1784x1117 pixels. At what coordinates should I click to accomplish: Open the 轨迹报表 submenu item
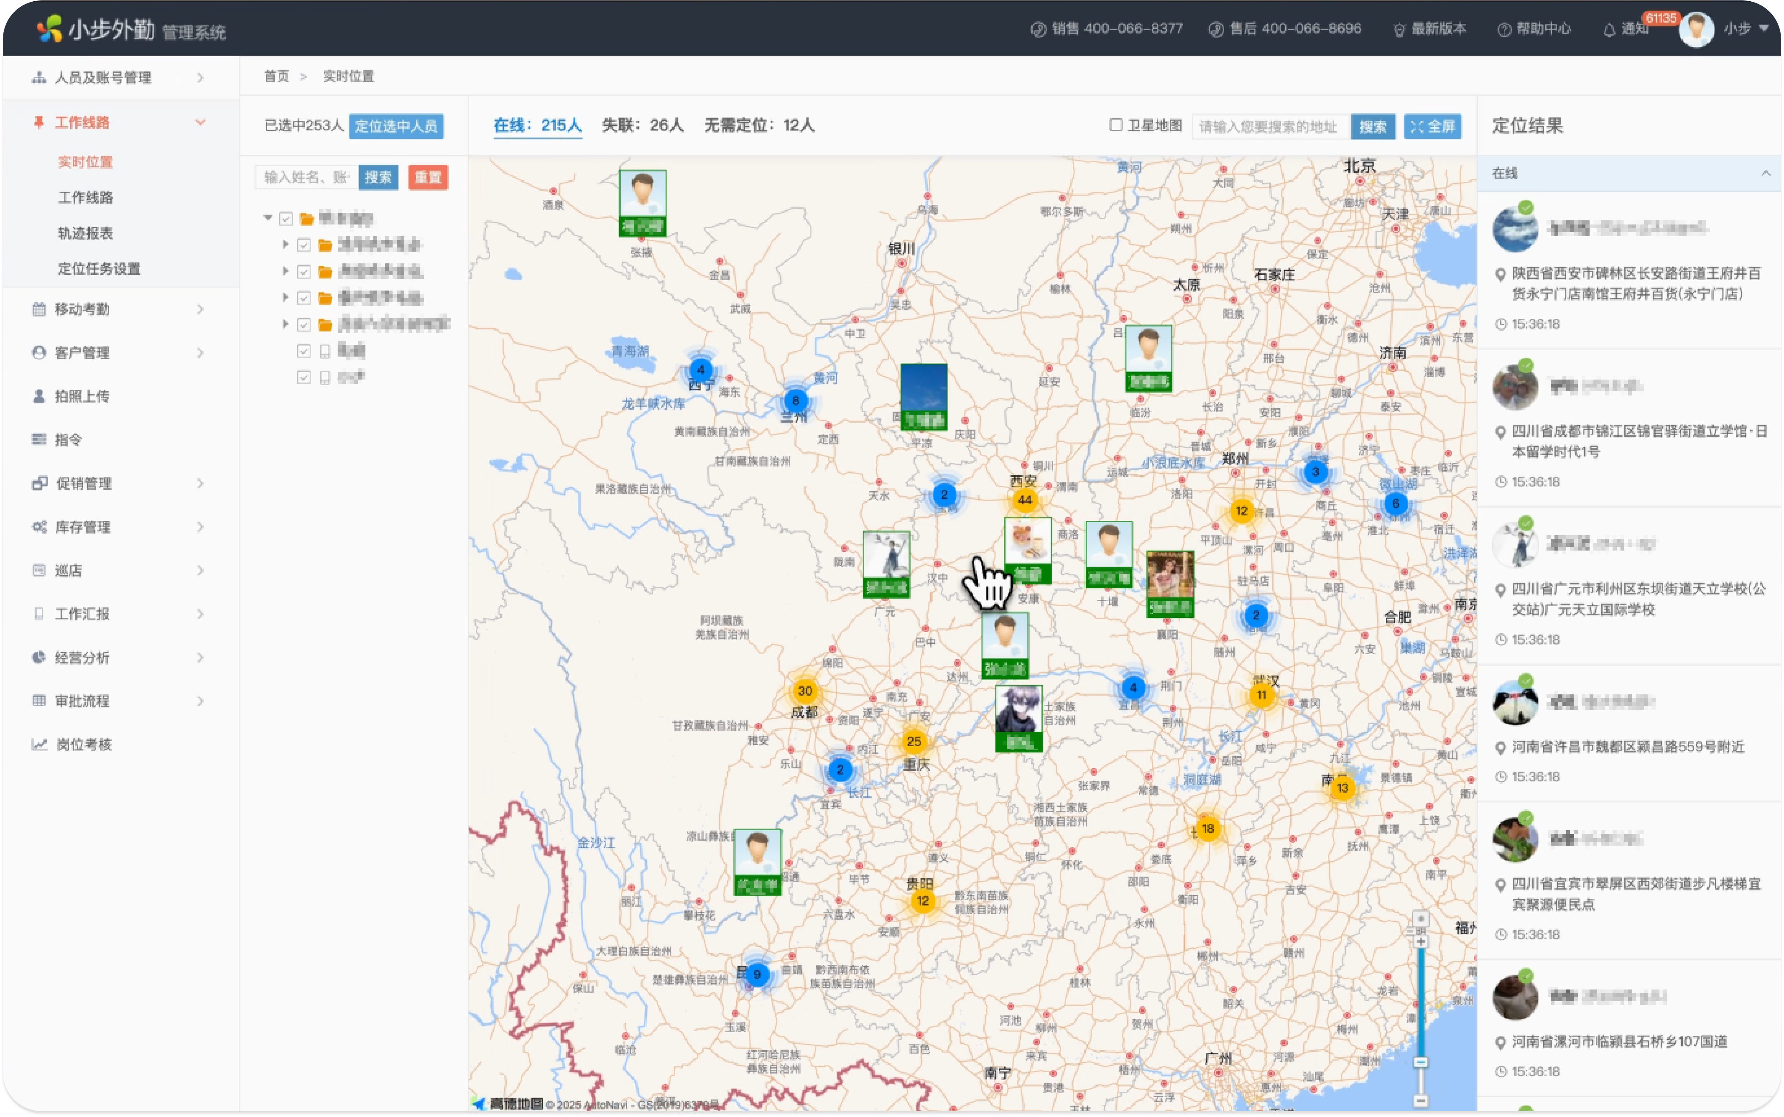86,233
